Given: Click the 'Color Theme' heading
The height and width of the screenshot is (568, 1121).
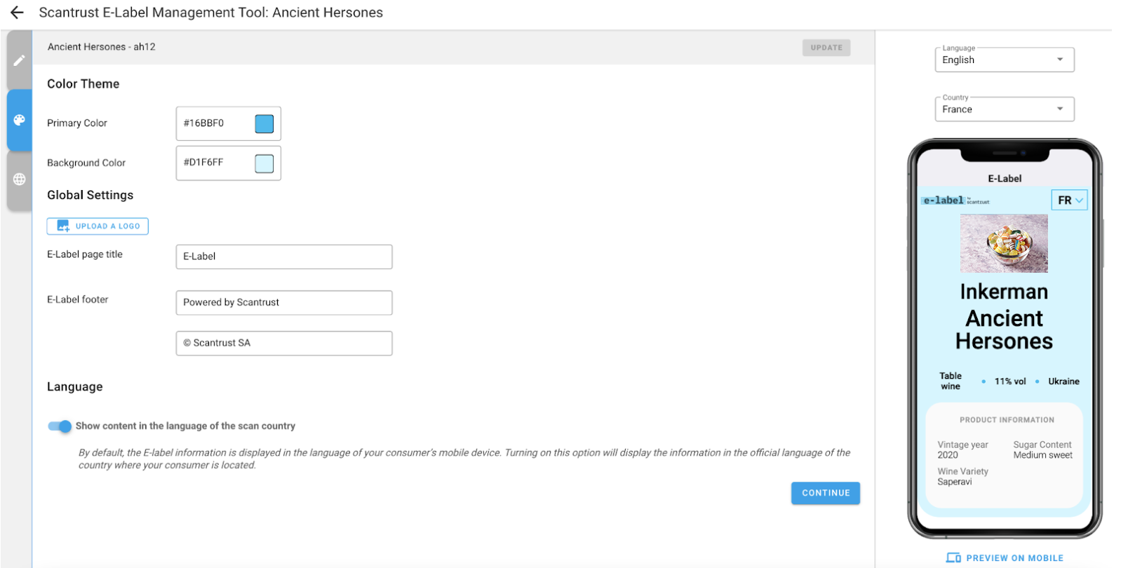Looking at the screenshot, I should click(x=83, y=84).
